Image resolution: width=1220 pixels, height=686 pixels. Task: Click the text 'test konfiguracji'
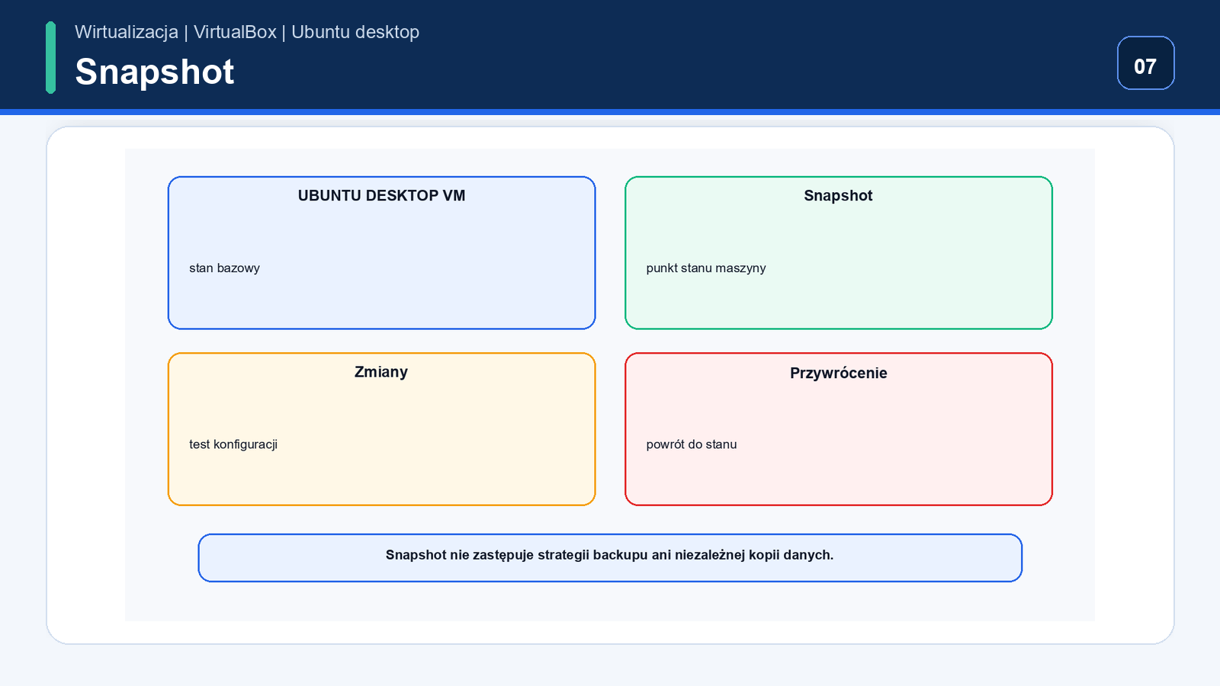(233, 444)
